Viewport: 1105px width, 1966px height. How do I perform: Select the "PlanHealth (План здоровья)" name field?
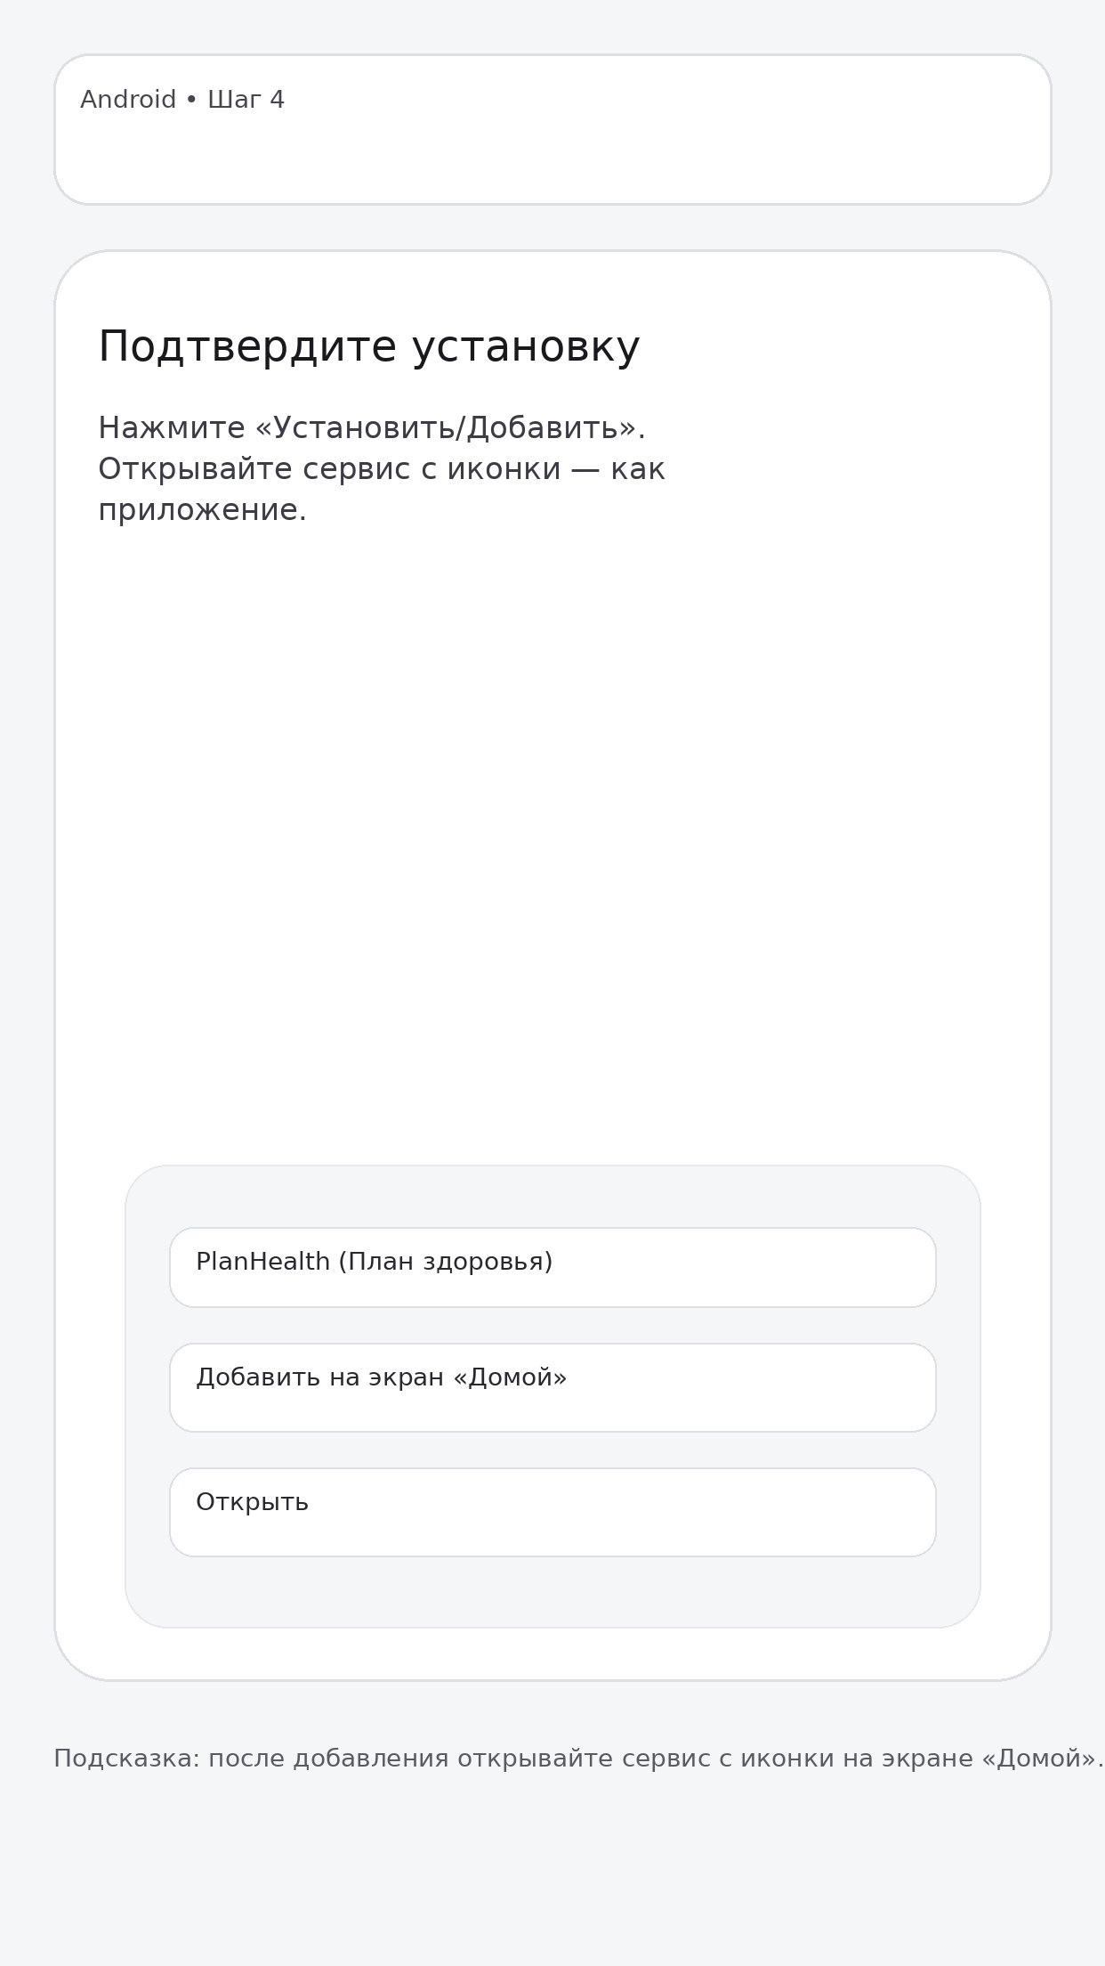pyautogui.click(x=552, y=1267)
